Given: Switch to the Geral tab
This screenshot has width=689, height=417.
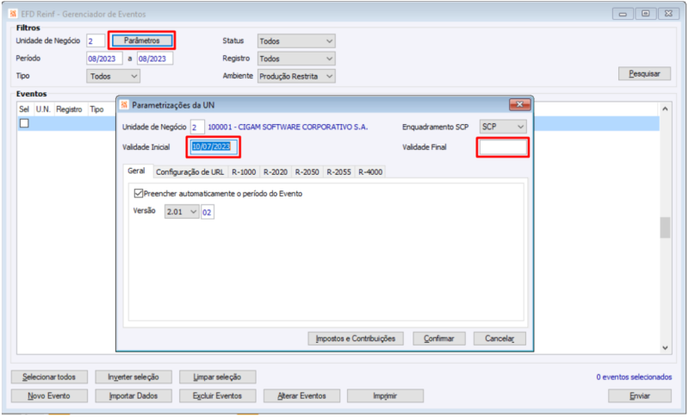Looking at the screenshot, I should [x=136, y=171].
